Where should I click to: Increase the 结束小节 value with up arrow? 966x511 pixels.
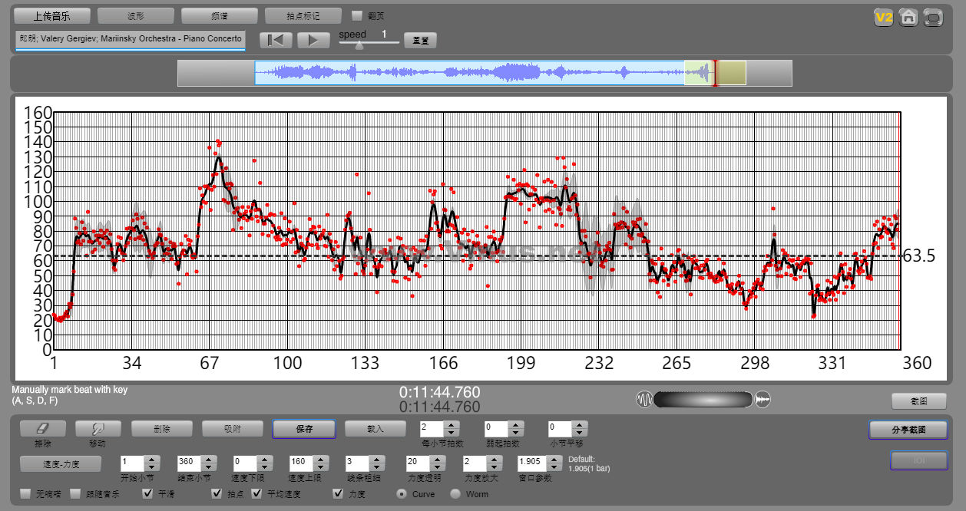207,460
